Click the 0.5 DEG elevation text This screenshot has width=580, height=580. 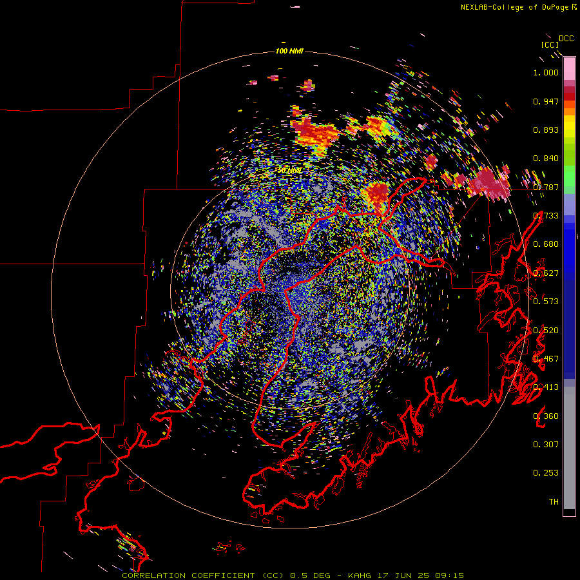click(x=311, y=575)
